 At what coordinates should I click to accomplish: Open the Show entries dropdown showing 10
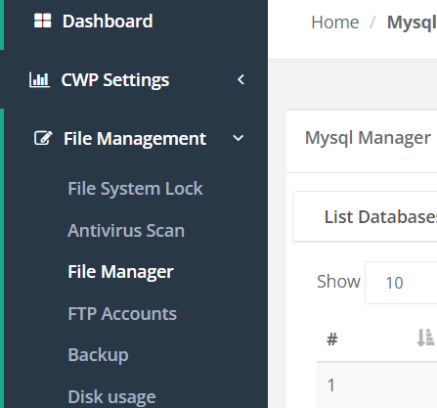coord(401,283)
